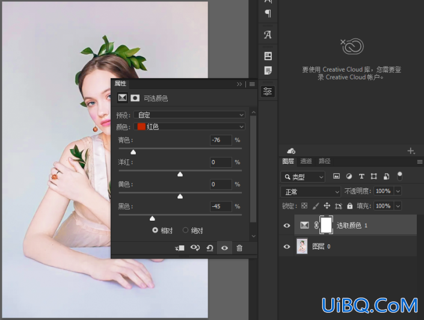
Task: Click the 黑色 slider handle
Action: coord(152,218)
